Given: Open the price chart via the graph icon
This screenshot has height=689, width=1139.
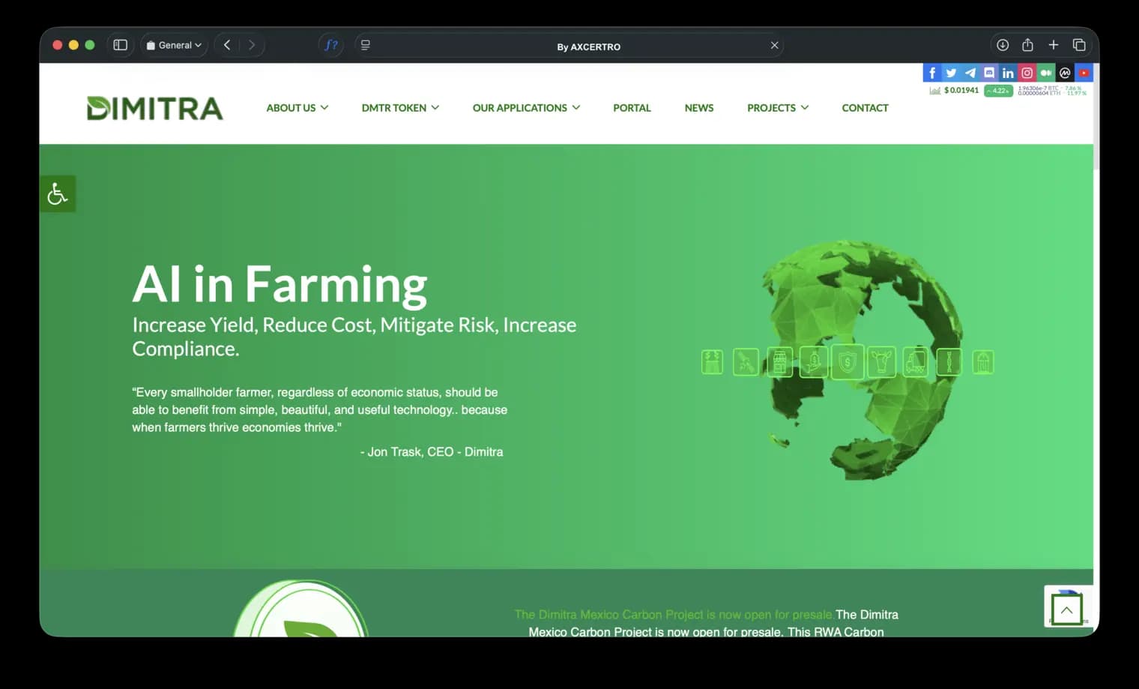Looking at the screenshot, I should click(934, 90).
